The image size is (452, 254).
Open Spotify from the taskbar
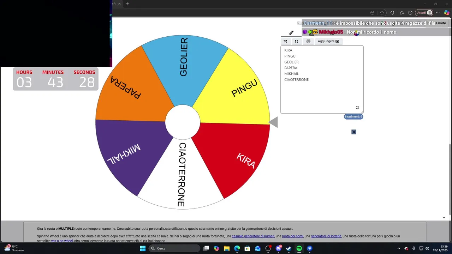(x=299, y=248)
